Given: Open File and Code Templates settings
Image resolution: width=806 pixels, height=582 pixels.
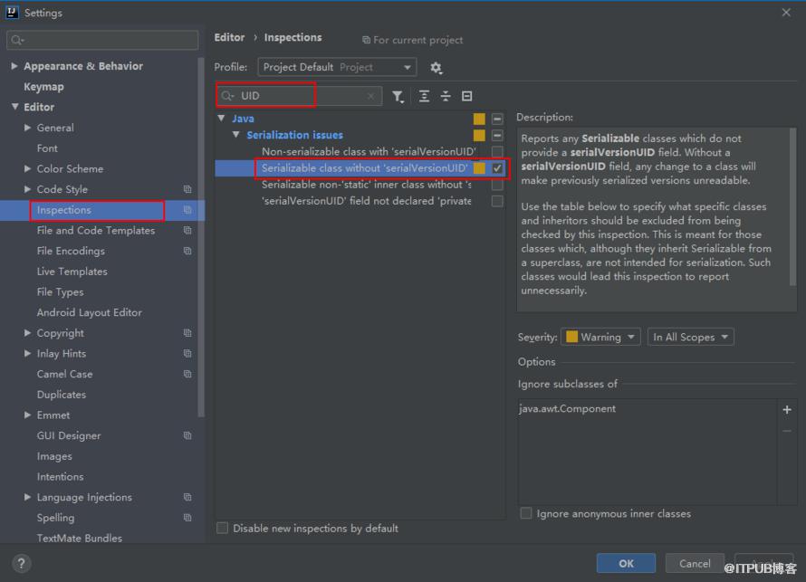Looking at the screenshot, I should [96, 231].
